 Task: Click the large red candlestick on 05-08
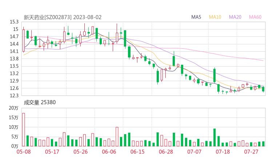point(24,40)
